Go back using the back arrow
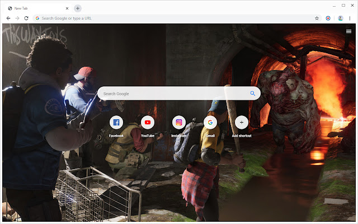Viewport: 358px width, 224px height. tap(8, 18)
